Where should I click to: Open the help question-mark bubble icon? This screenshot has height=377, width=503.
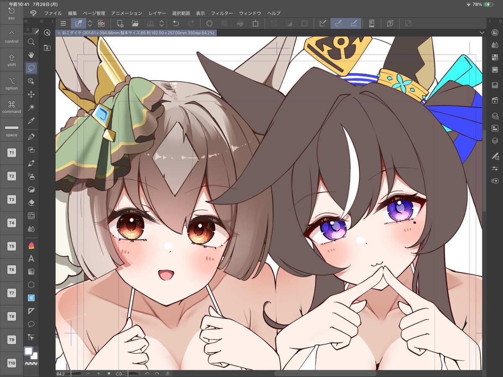[x=390, y=23]
